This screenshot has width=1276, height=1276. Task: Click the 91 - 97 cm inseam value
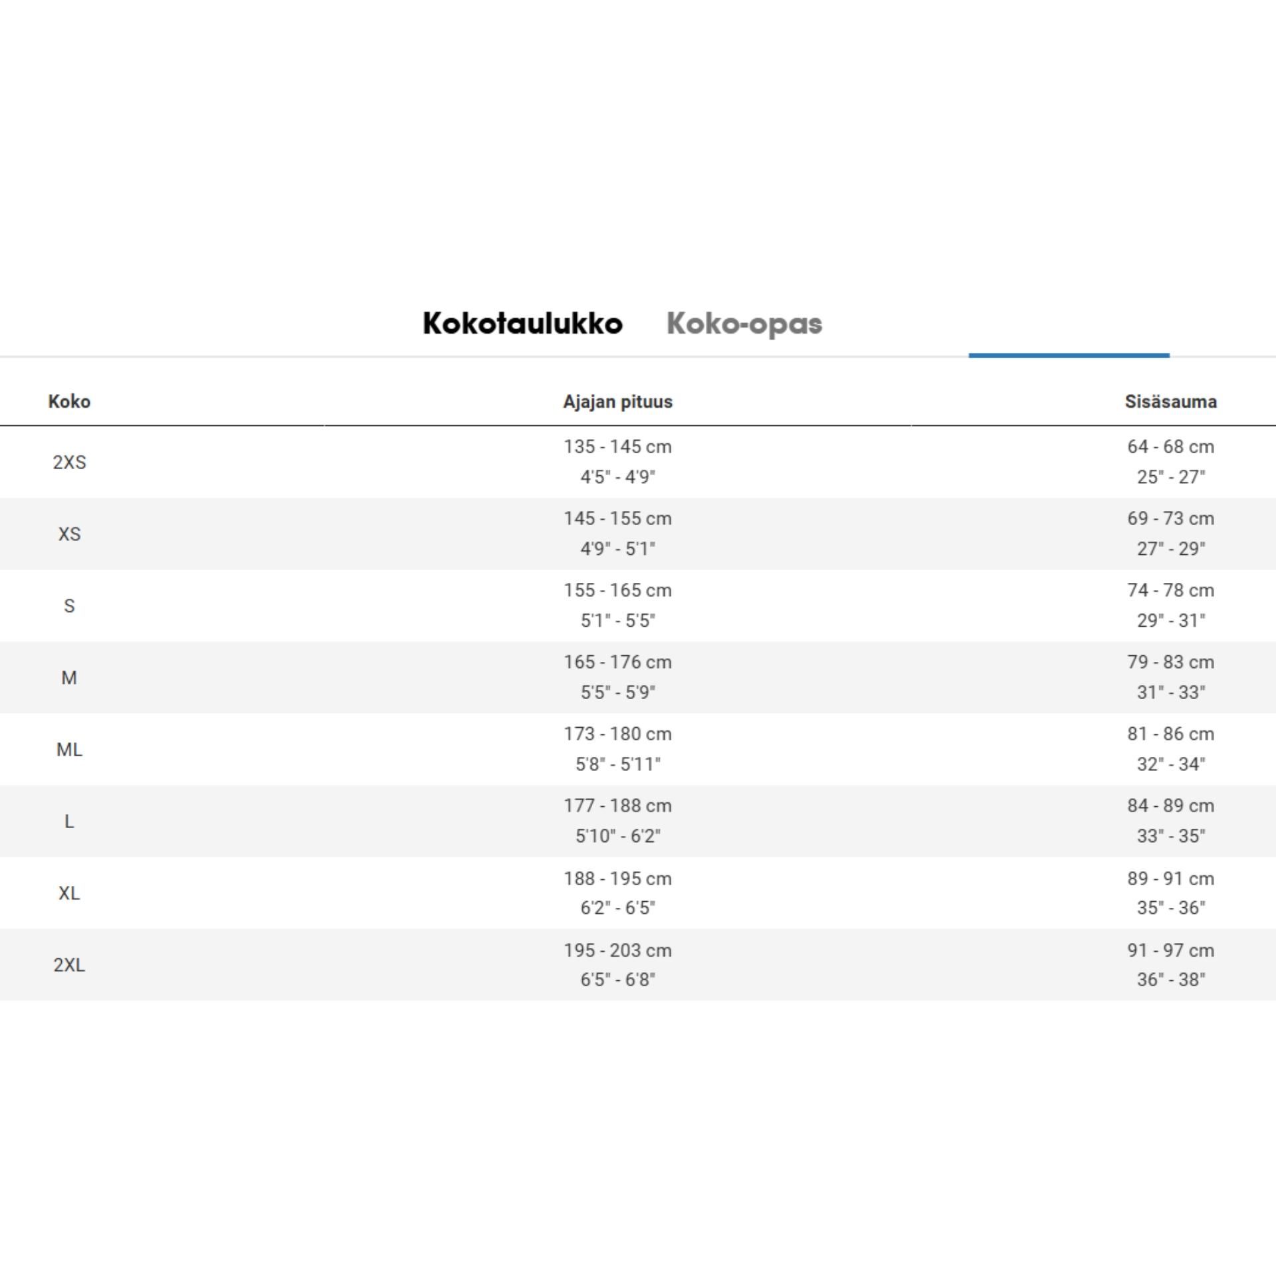[1170, 950]
